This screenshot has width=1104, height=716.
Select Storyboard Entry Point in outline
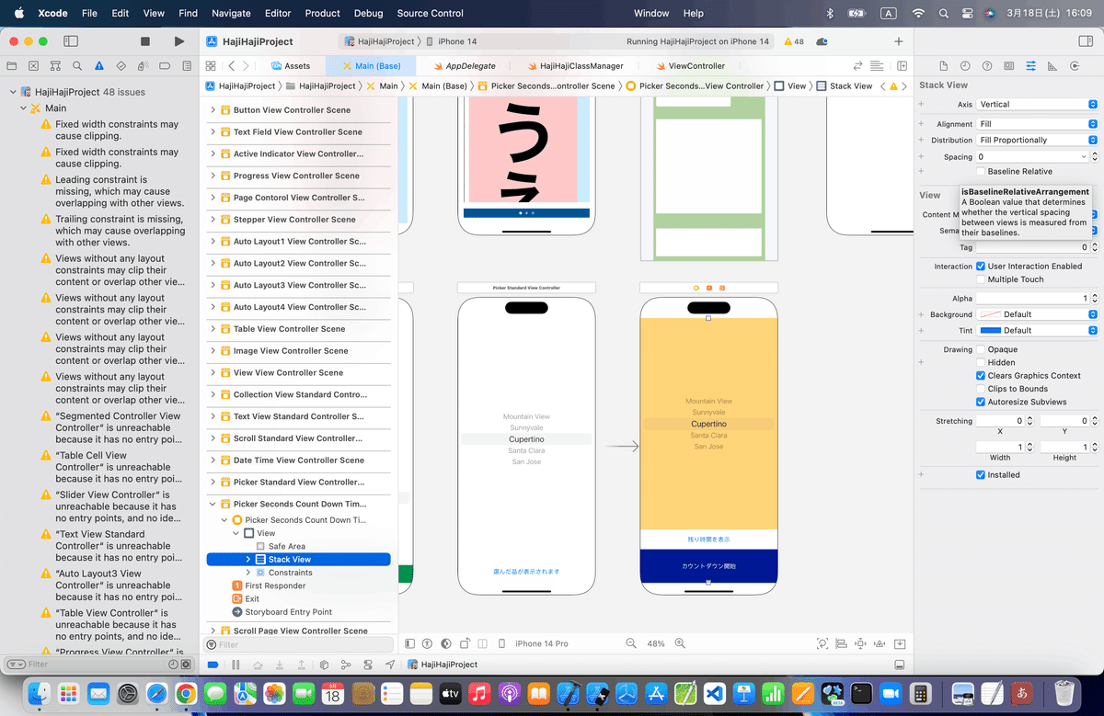(x=288, y=612)
